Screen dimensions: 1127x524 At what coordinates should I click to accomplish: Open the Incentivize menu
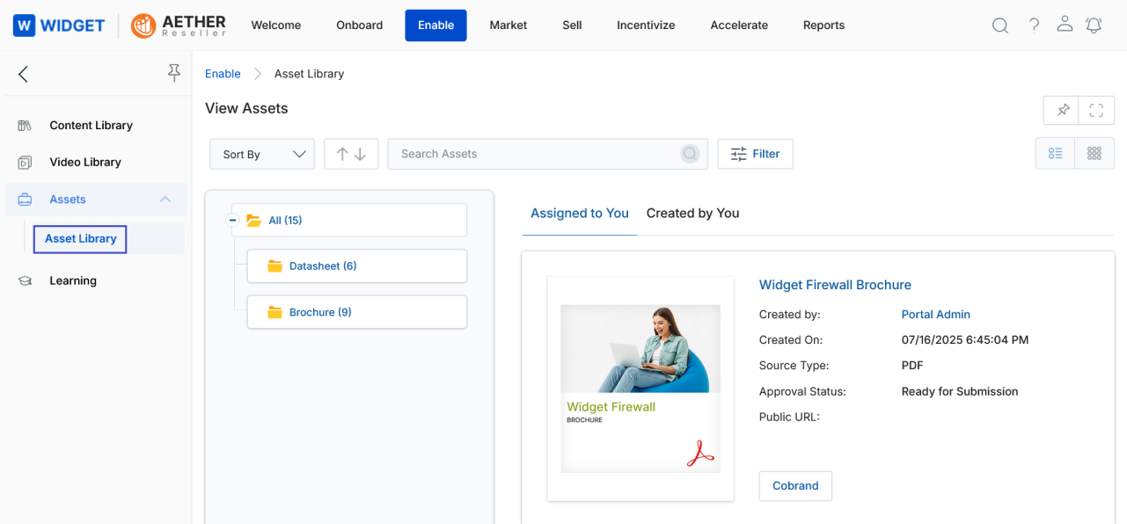pos(646,25)
